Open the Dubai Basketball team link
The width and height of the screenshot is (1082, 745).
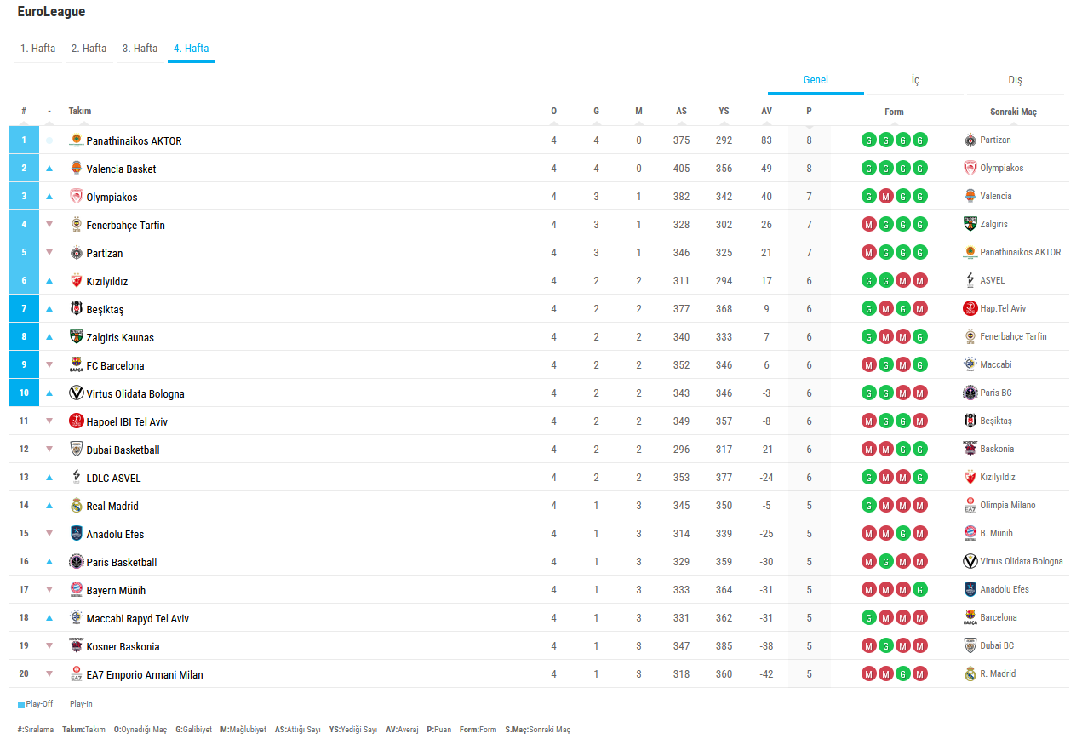coord(123,450)
